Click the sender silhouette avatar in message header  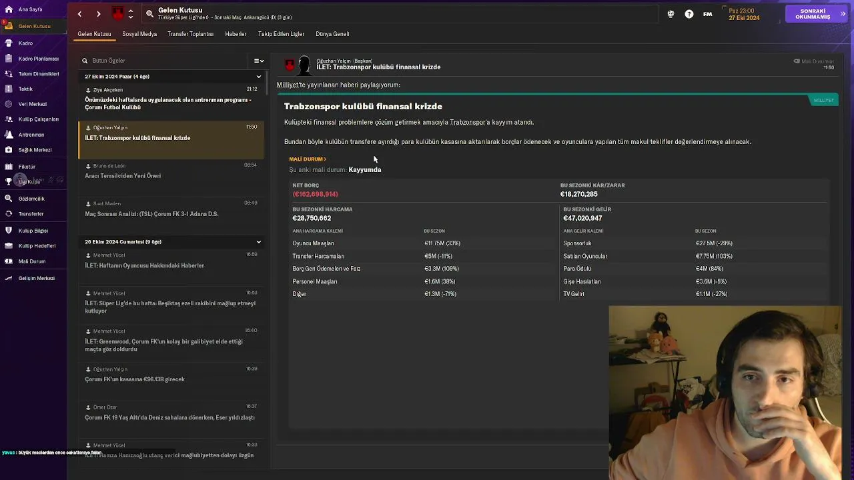tap(304, 65)
